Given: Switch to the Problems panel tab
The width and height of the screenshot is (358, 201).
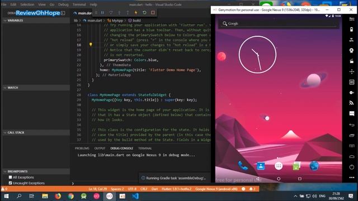Looking at the screenshot, I should click(82, 148).
